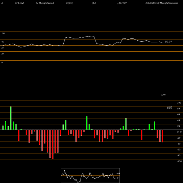This screenshot has width=183, height=183.
Task: Click the RSI value 59.97 label
Action: (168, 42)
